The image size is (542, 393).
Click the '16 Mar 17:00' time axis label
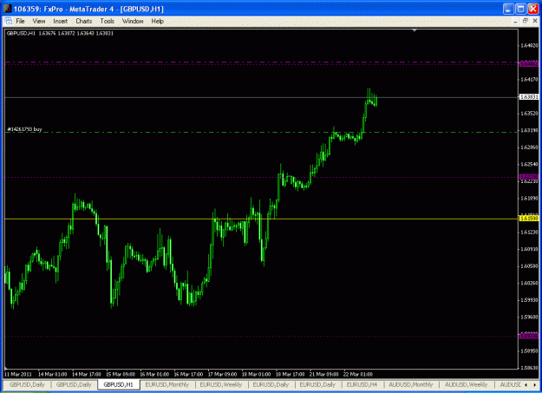pyautogui.click(x=188, y=374)
